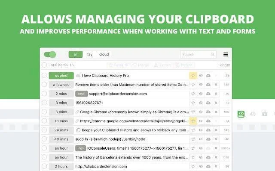Switch to the fav tab
Image resolution: width=275 pixels, height=171 pixels.
tap(90, 54)
